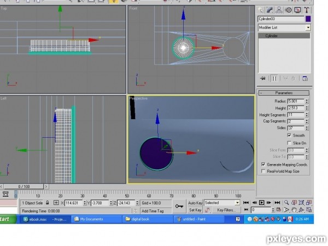Select the Zoom magnifier tool

pyautogui.click(x=286, y=202)
